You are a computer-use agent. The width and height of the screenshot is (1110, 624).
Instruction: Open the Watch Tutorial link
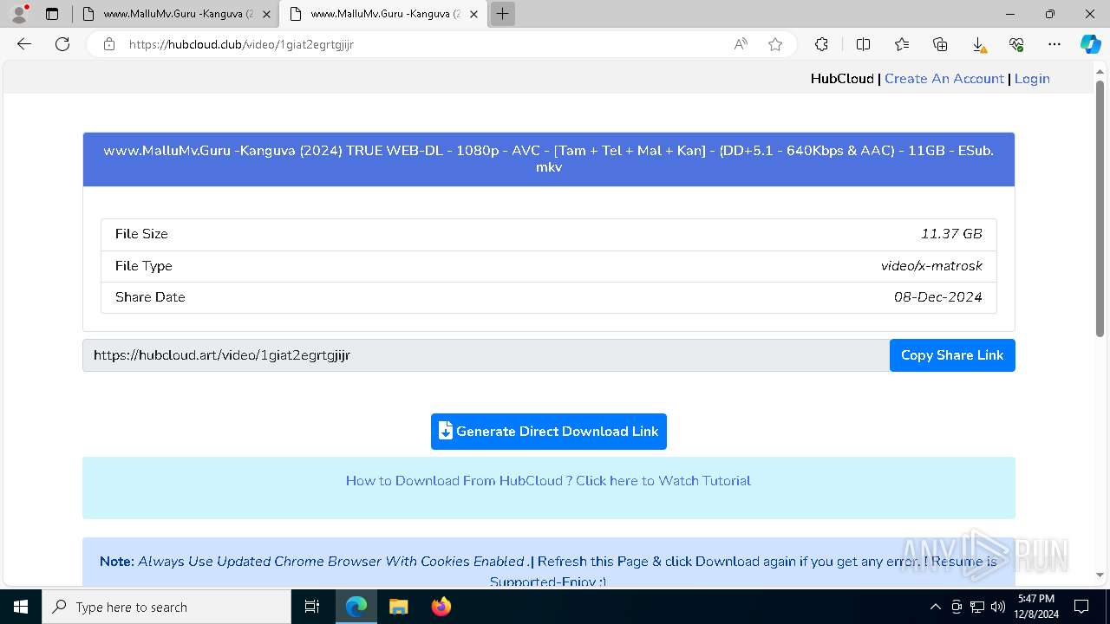[x=548, y=481]
